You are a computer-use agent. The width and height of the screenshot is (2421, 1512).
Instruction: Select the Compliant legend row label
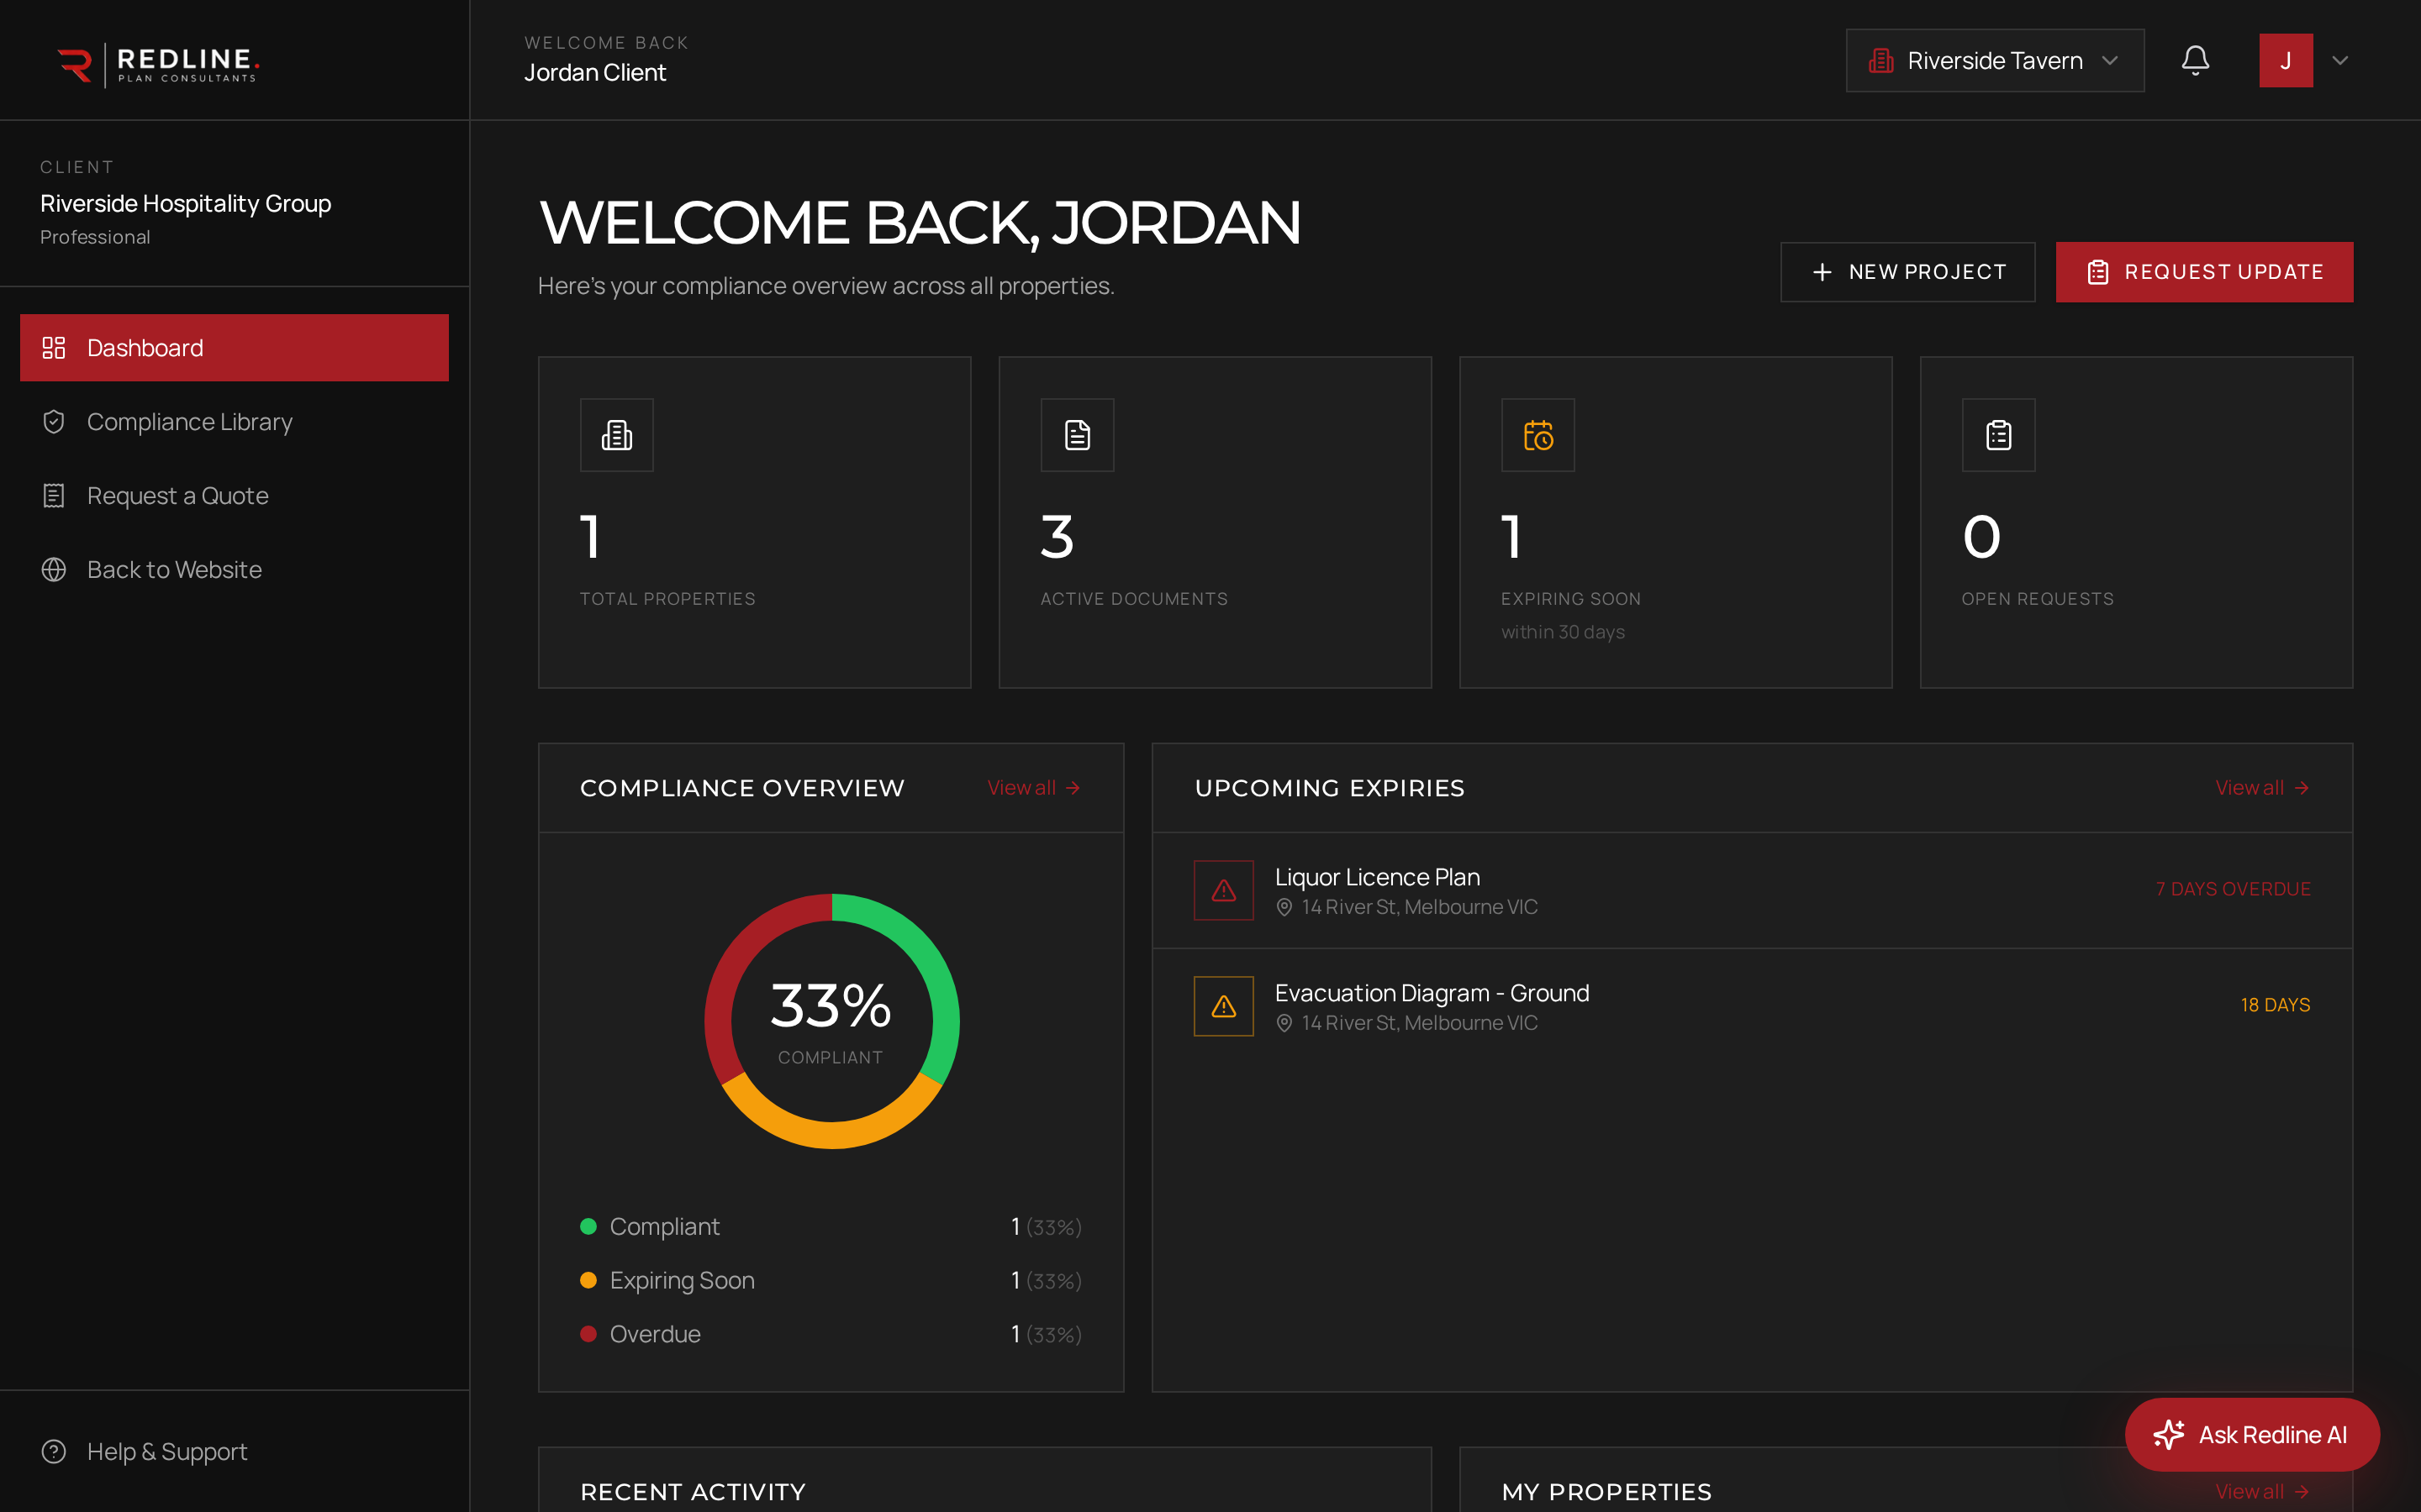tap(664, 1226)
